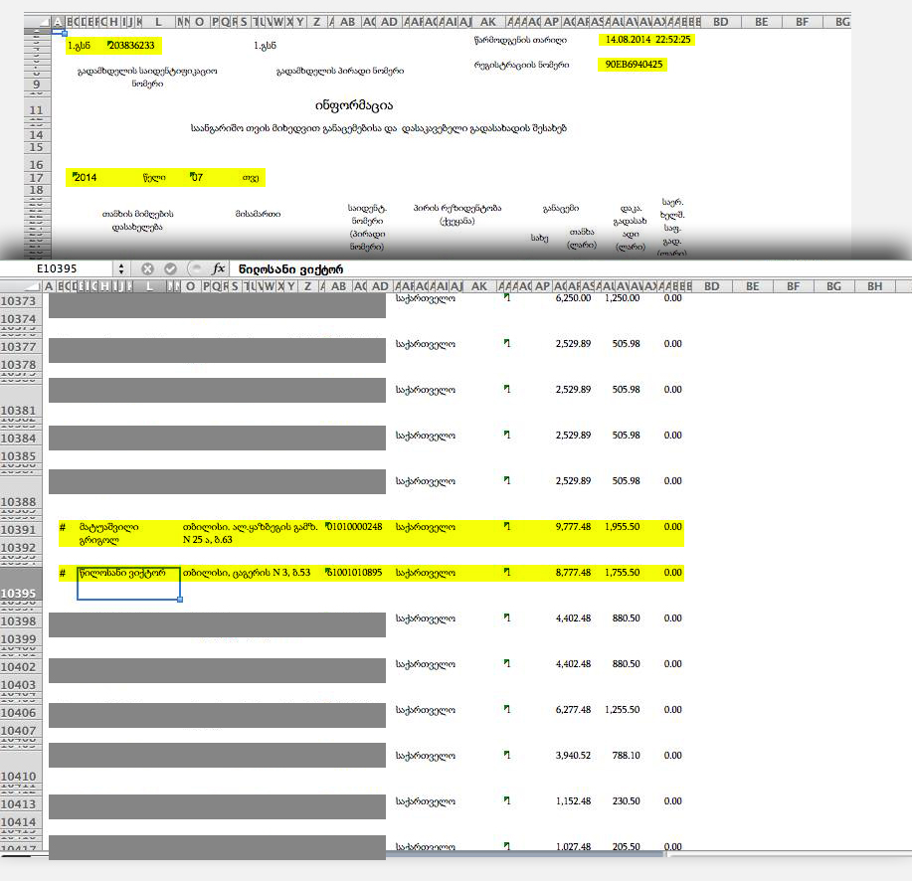Select column AB header in the lower sheet
The height and width of the screenshot is (881, 912).
(338, 286)
